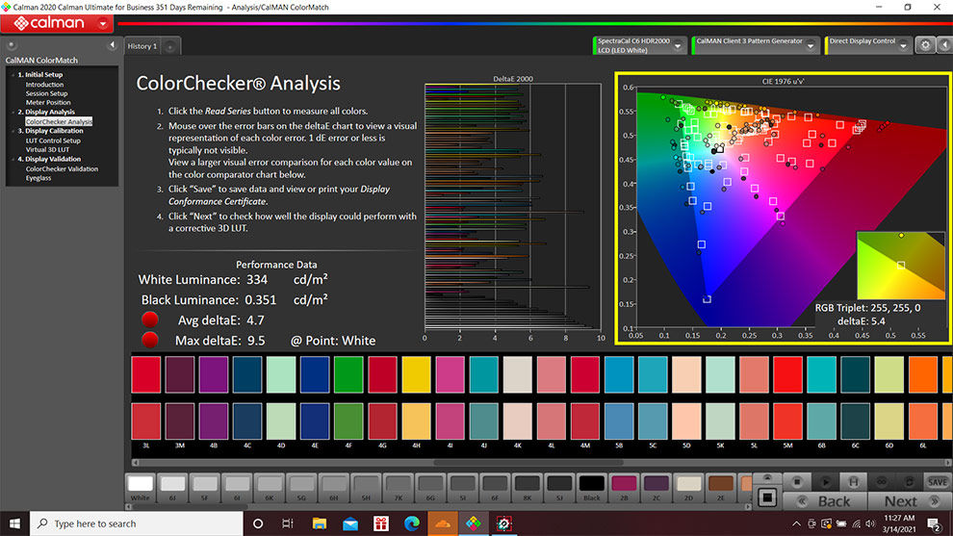953x536 pixels.
Task: Click the stop measurement button
Action: 797,482
